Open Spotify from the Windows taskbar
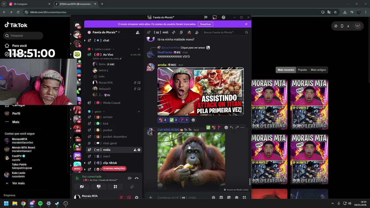 (x=40, y=203)
